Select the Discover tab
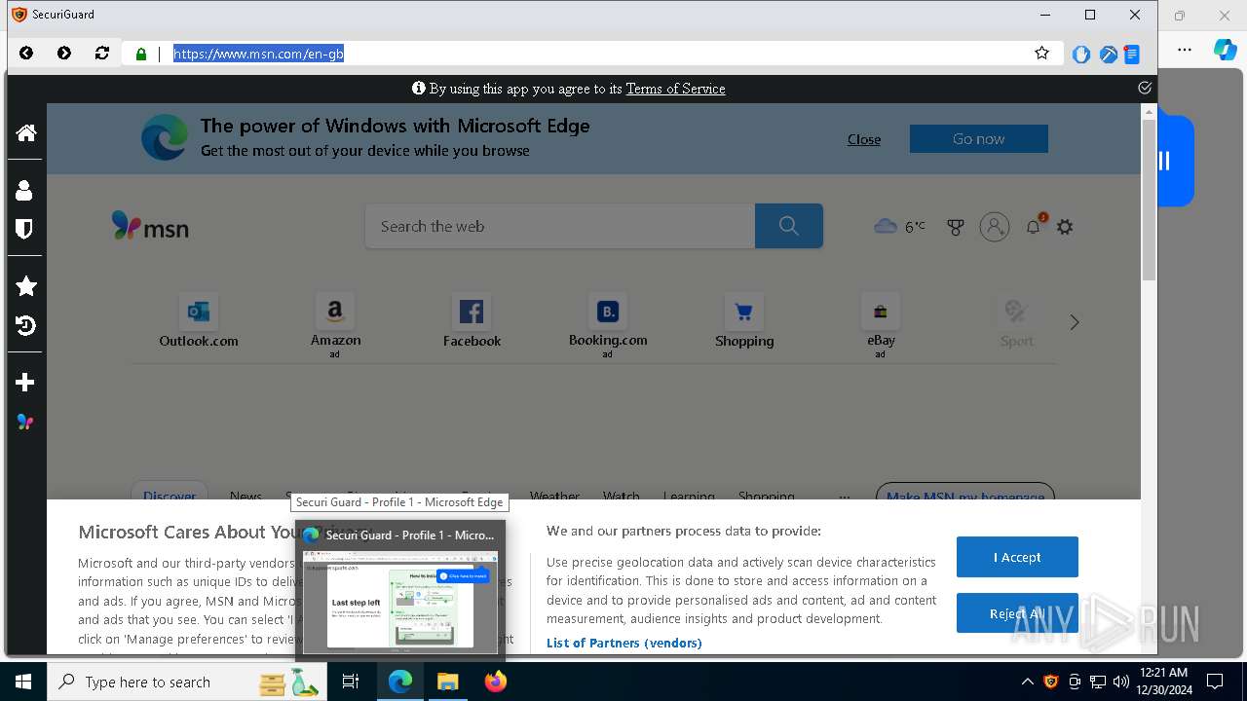This screenshot has width=1247, height=701. [170, 496]
